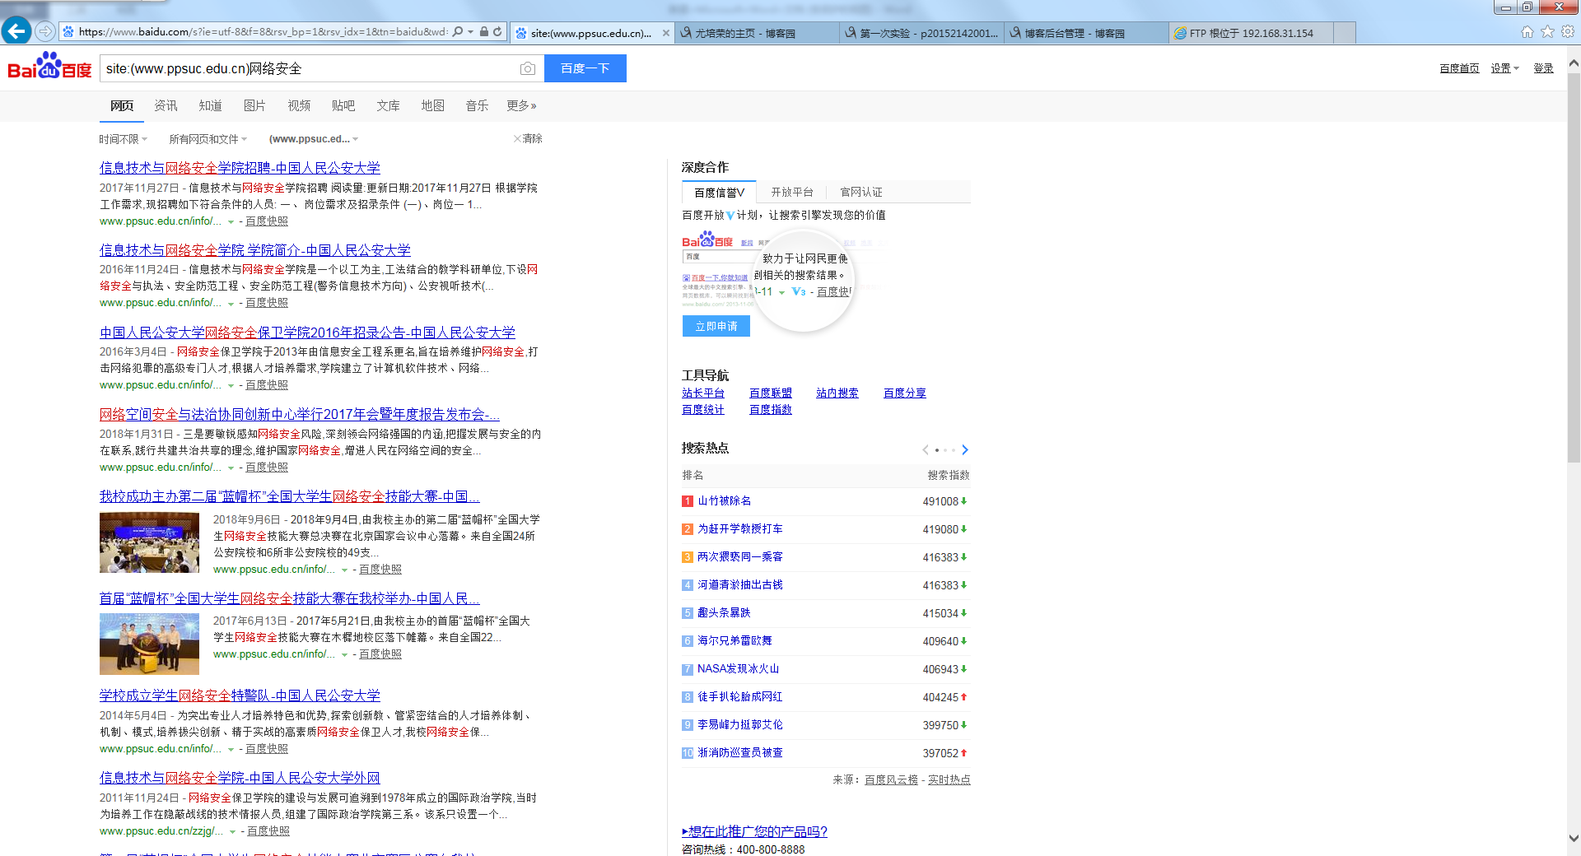1581x856 pixels.
Task: Expand the 所有网页和文件 file type filter
Action: click(208, 139)
